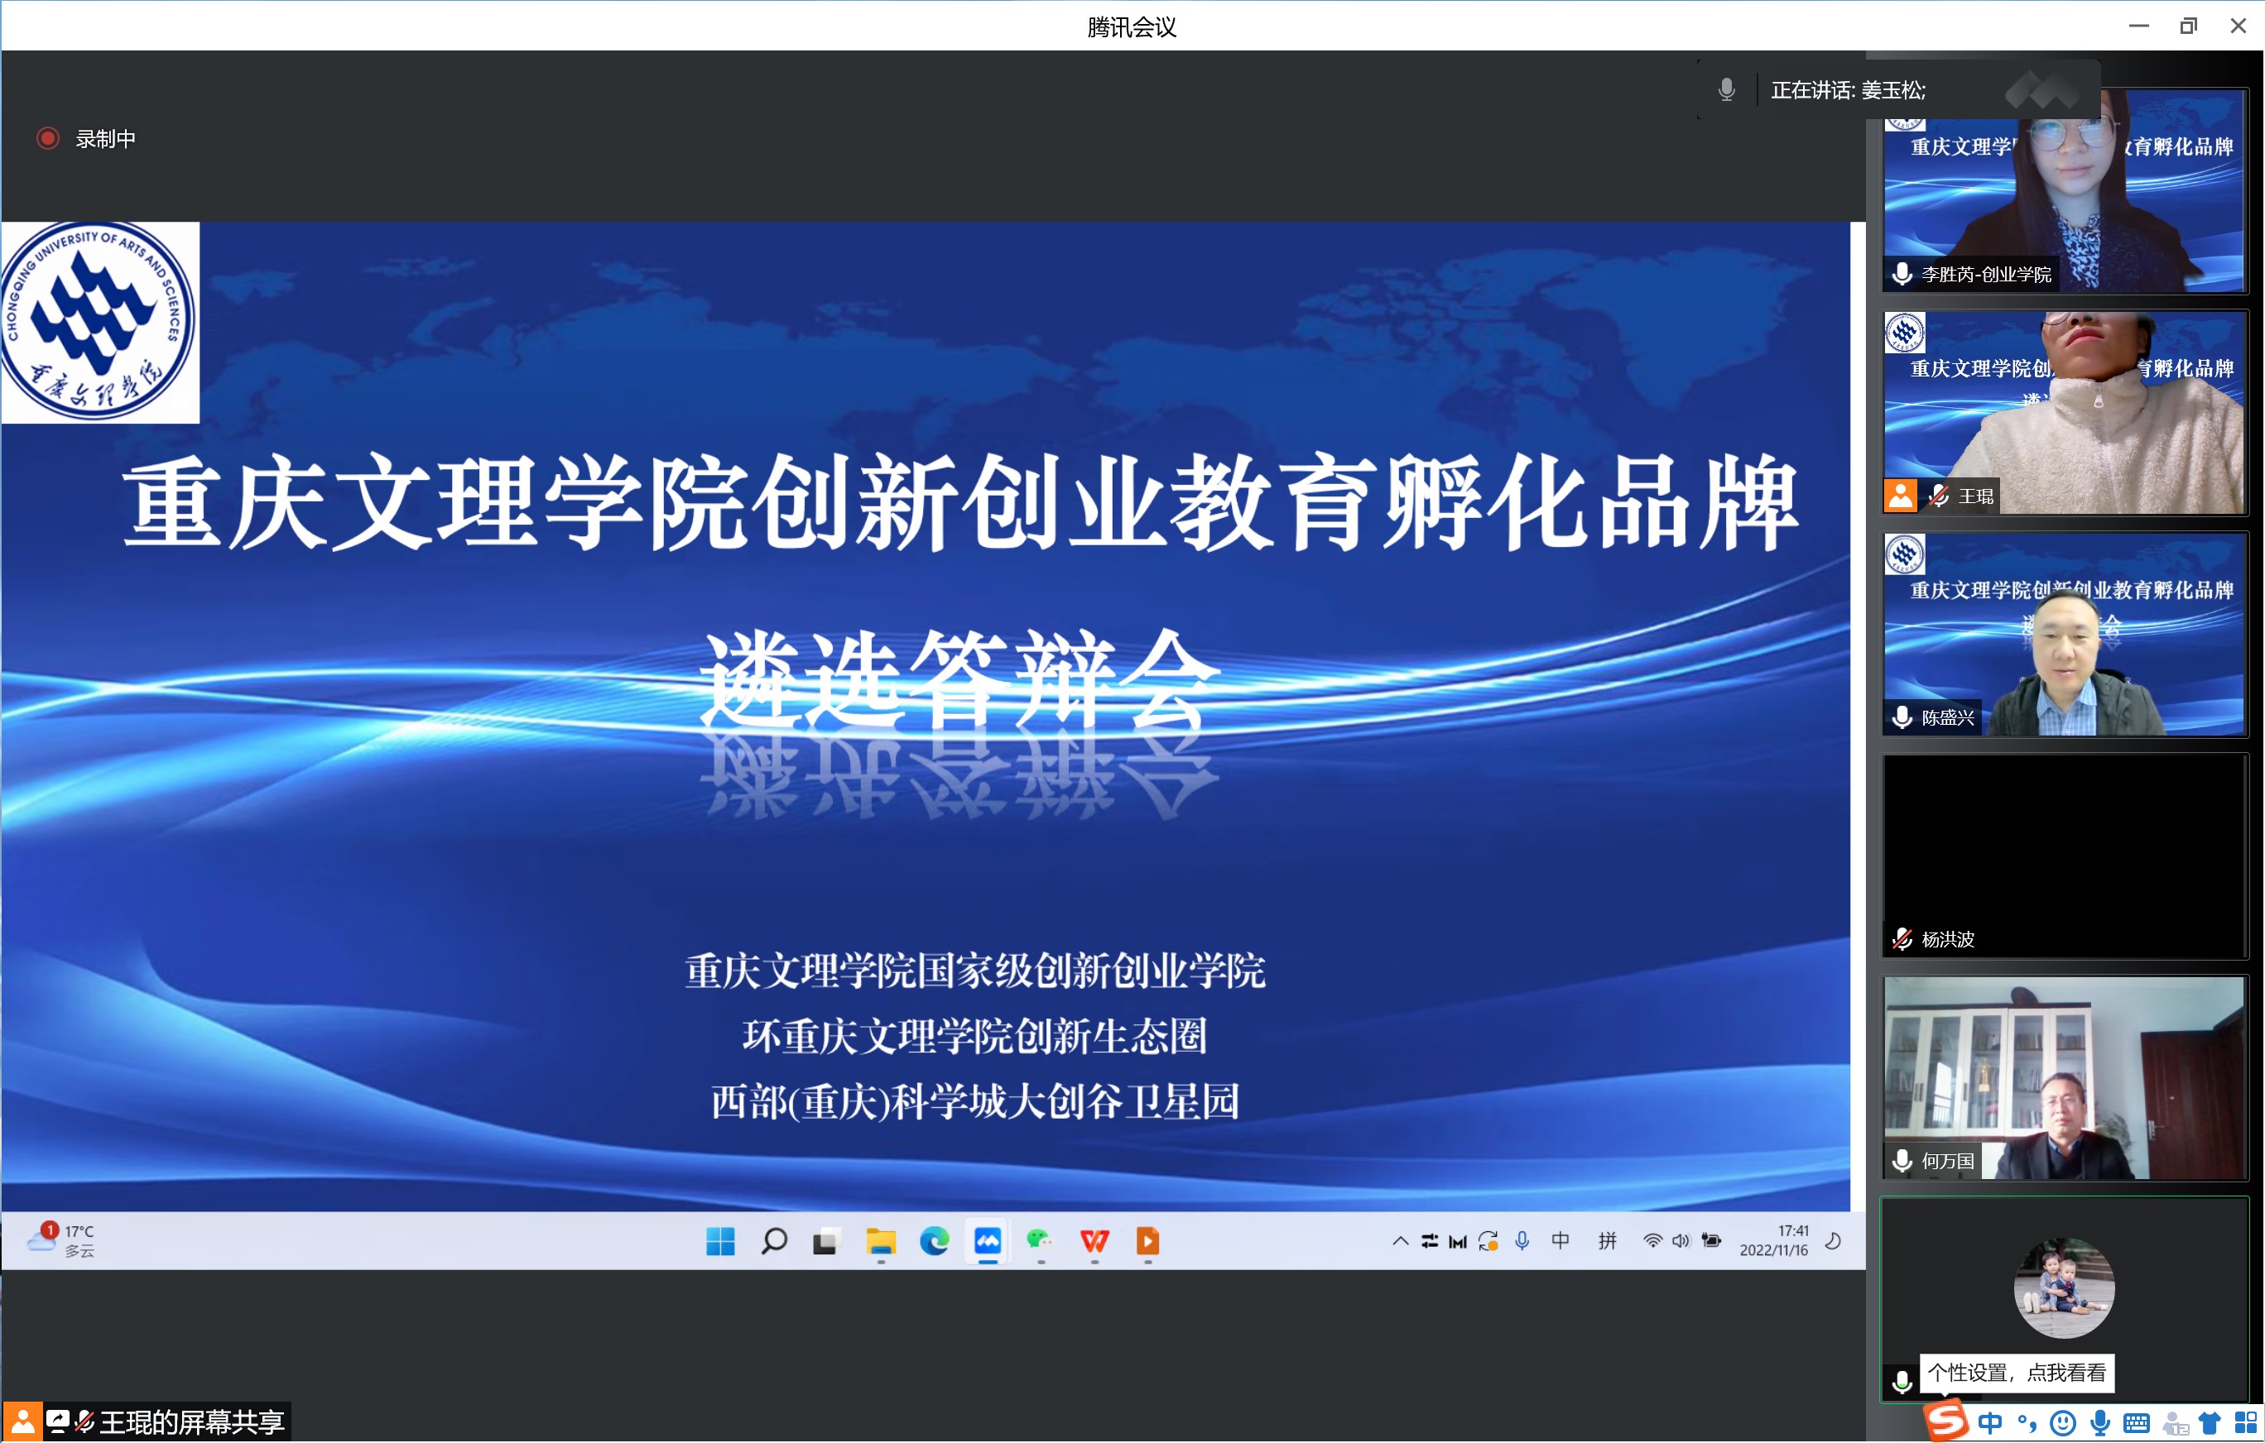Toggle Sogou punctuation mode button
The width and height of the screenshot is (2265, 1443).
pyautogui.click(x=2027, y=1423)
